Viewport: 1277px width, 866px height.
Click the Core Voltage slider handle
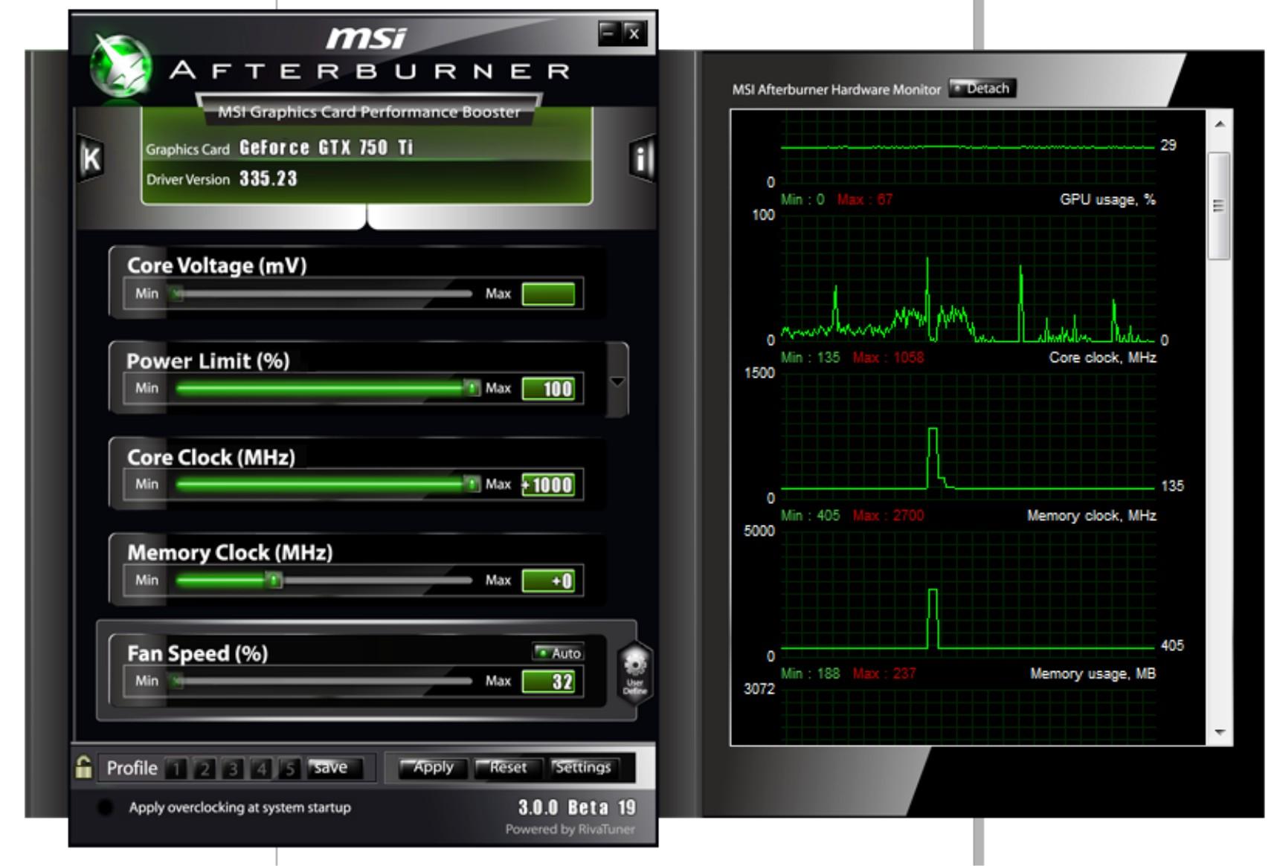[176, 294]
